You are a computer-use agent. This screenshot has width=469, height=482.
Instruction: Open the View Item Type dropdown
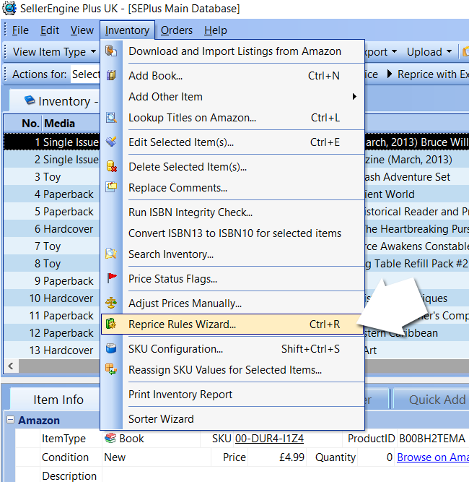(53, 51)
